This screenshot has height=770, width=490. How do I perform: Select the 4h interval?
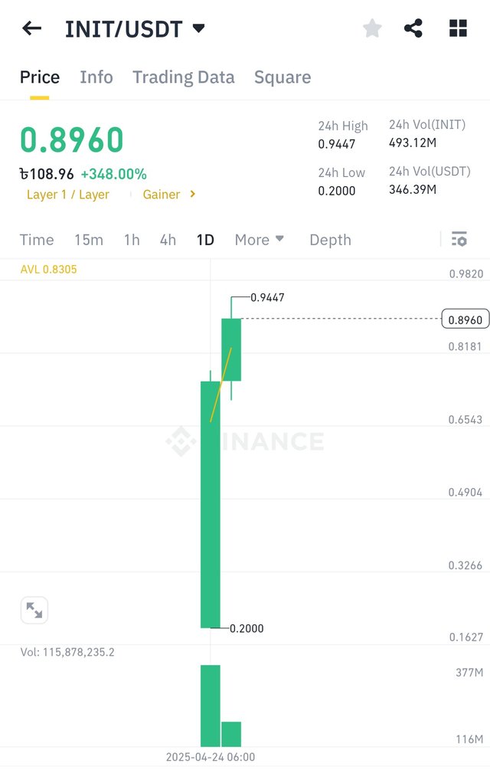pos(168,240)
